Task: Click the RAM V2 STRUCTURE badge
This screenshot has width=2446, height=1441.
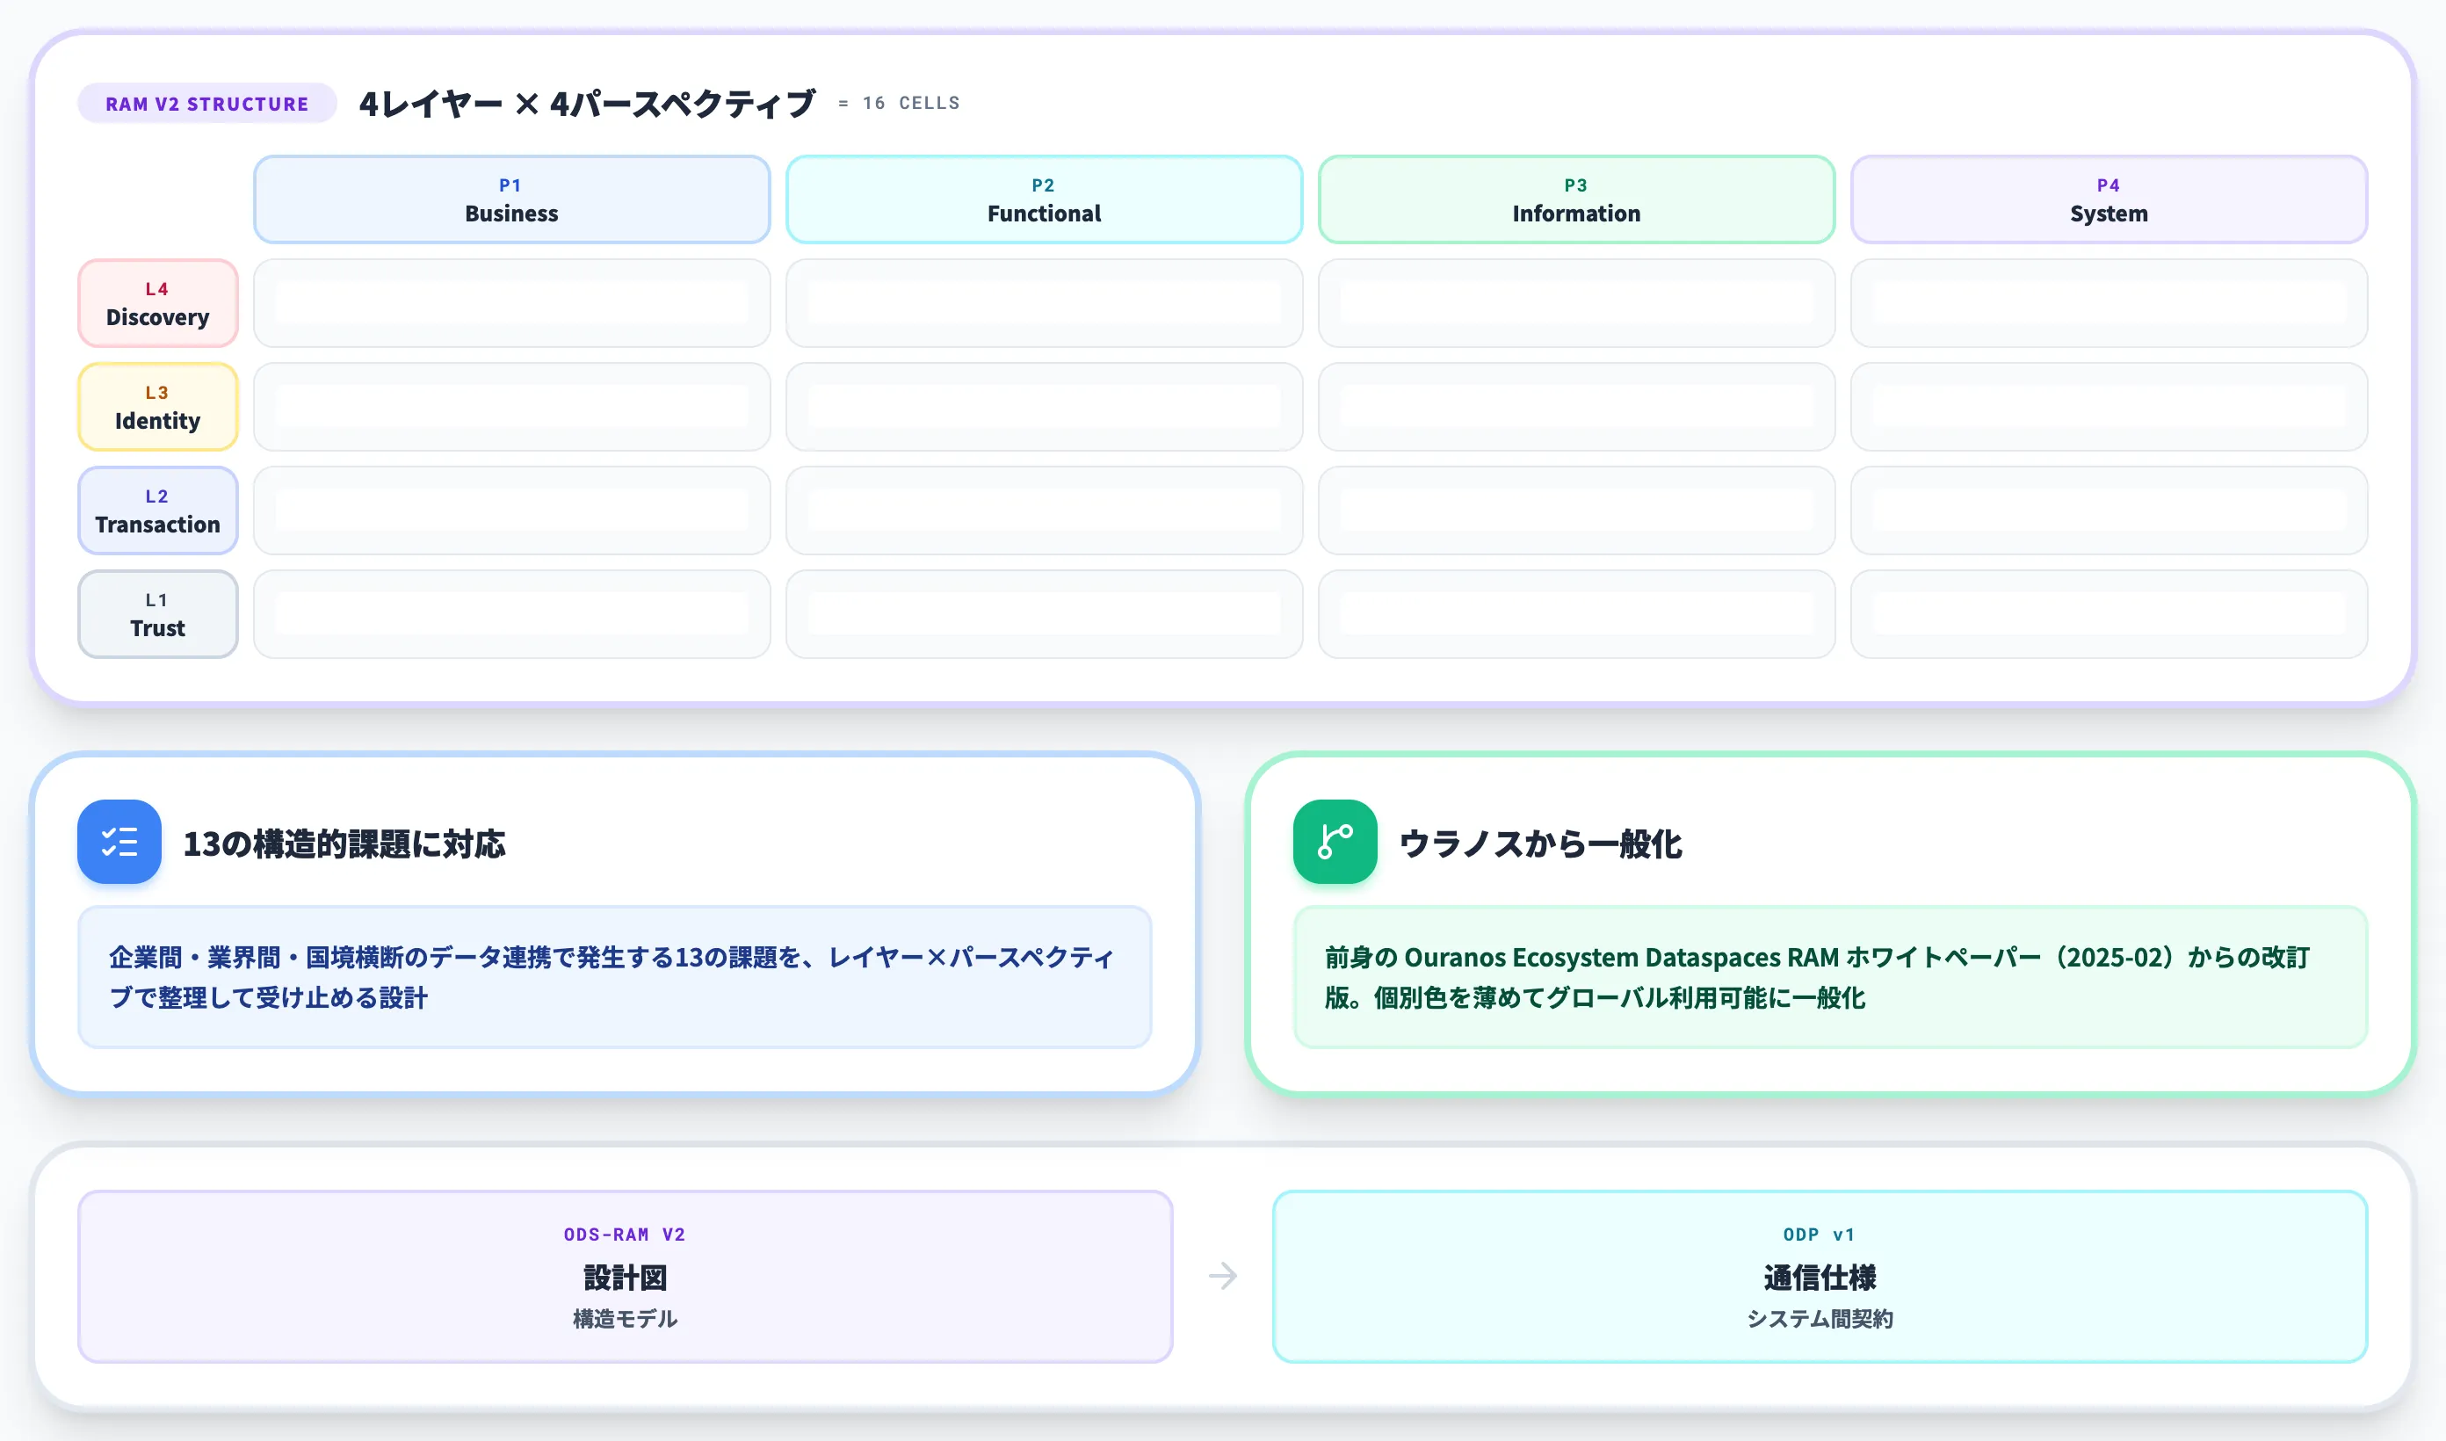Action: coord(206,103)
